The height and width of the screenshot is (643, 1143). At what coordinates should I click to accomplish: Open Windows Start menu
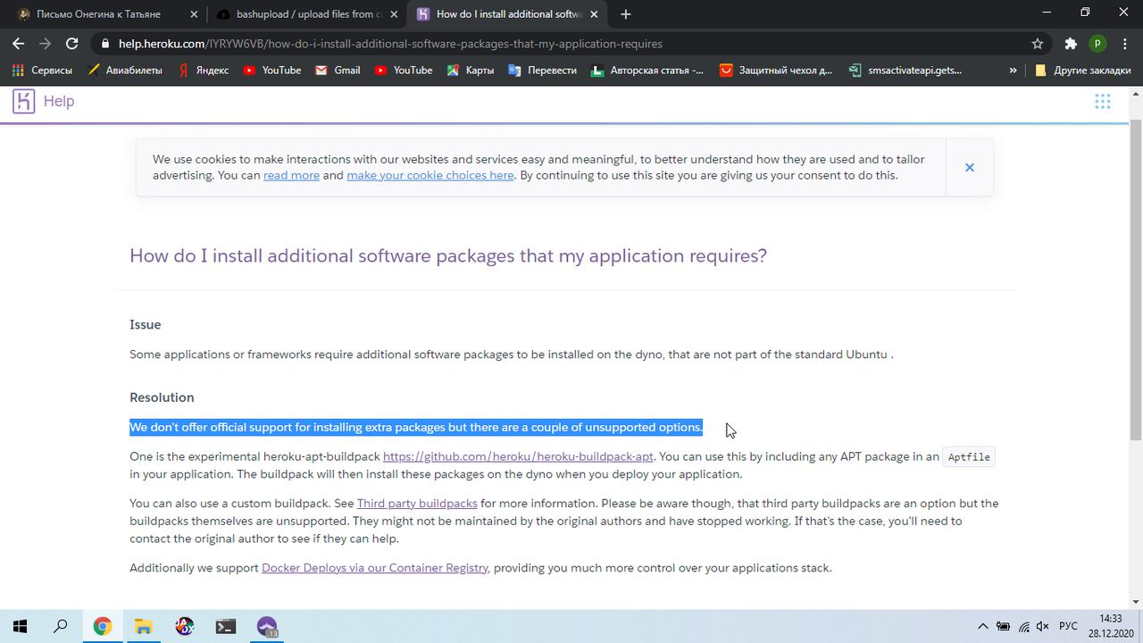pos(20,627)
